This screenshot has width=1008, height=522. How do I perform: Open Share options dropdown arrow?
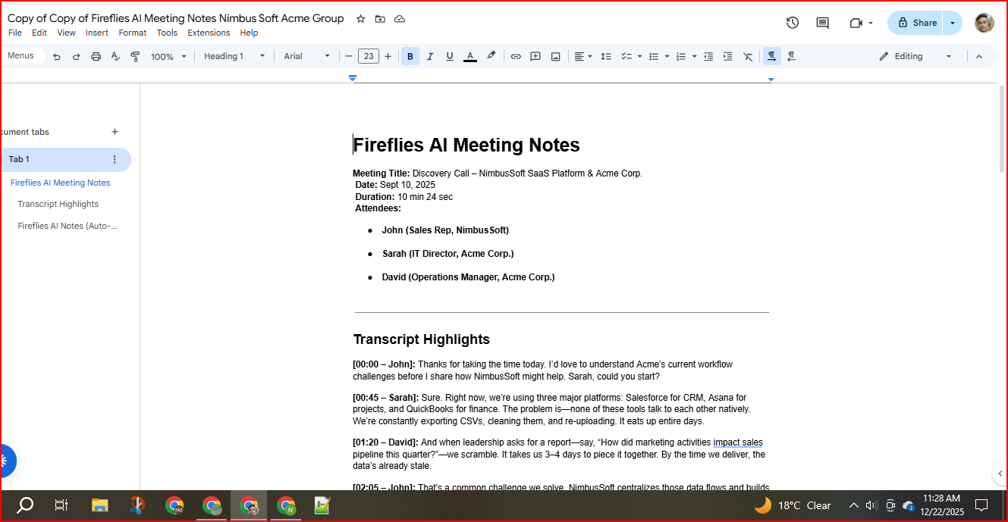pos(953,23)
